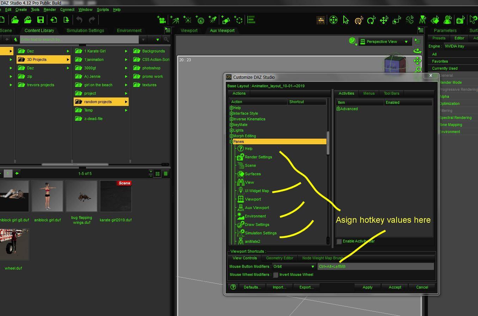This screenshot has height=316, width=478.
Task: Open the Scripts menu
Action: pyautogui.click(x=103, y=10)
